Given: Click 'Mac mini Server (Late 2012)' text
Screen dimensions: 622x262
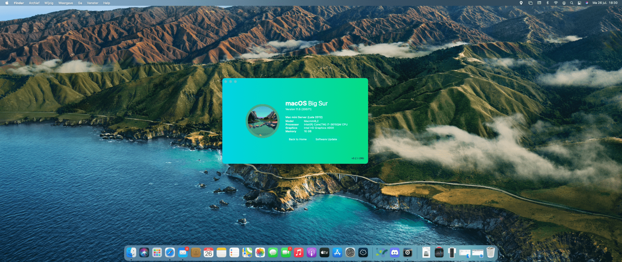Looking at the screenshot, I should (304, 117).
